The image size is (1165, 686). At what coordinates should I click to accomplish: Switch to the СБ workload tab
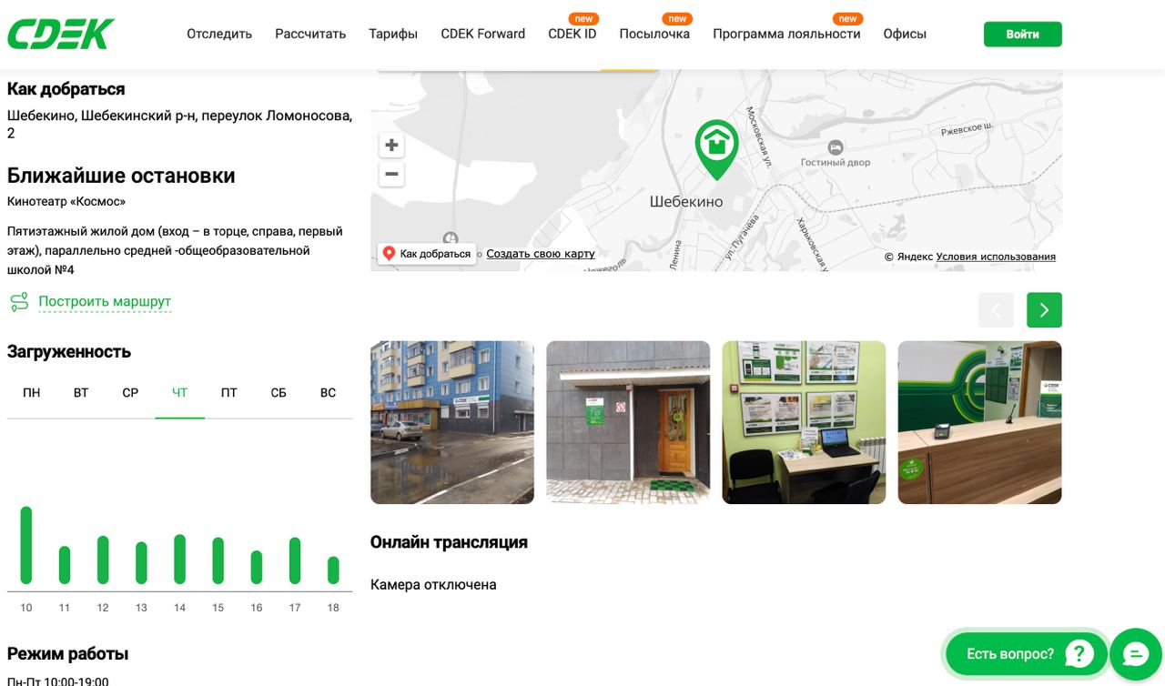tap(279, 393)
